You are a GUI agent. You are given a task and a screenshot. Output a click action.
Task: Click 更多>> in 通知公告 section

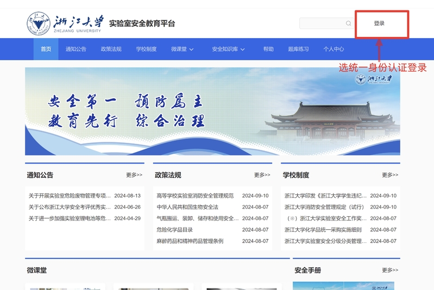pos(134,175)
